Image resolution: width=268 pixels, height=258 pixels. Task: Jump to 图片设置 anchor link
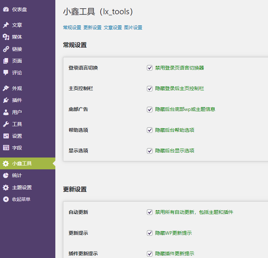click(x=133, y=27)
